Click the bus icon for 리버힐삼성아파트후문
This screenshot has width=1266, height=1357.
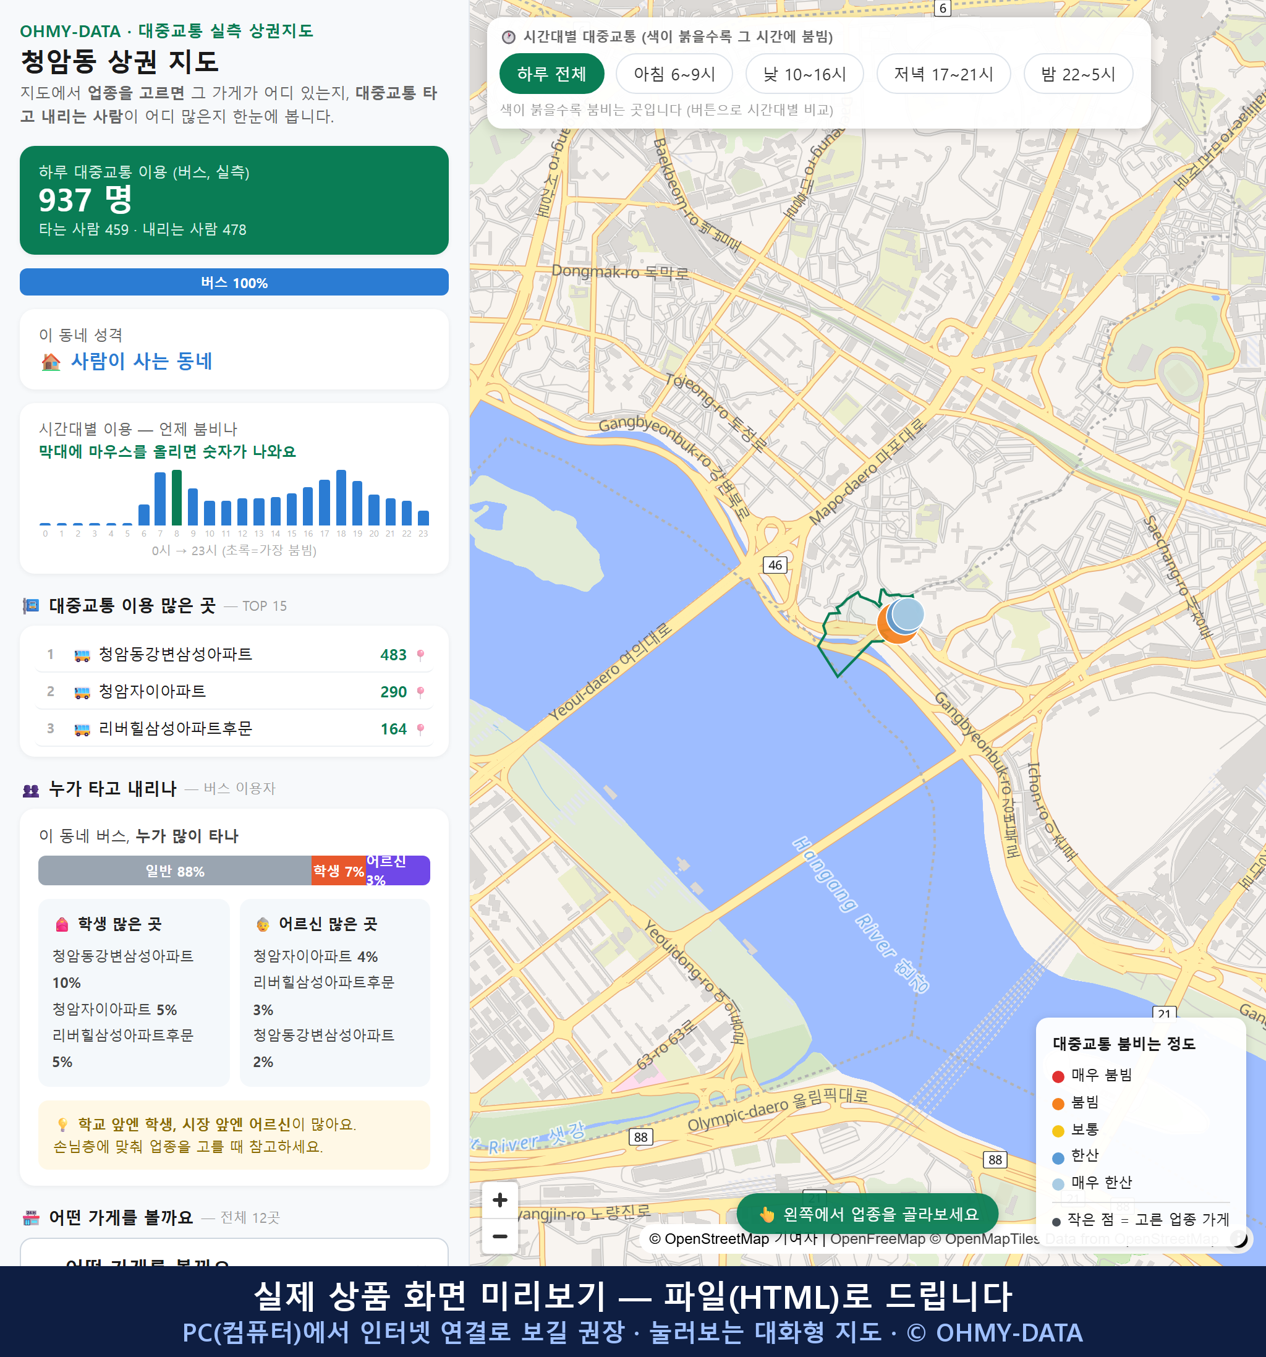[82, 729]
